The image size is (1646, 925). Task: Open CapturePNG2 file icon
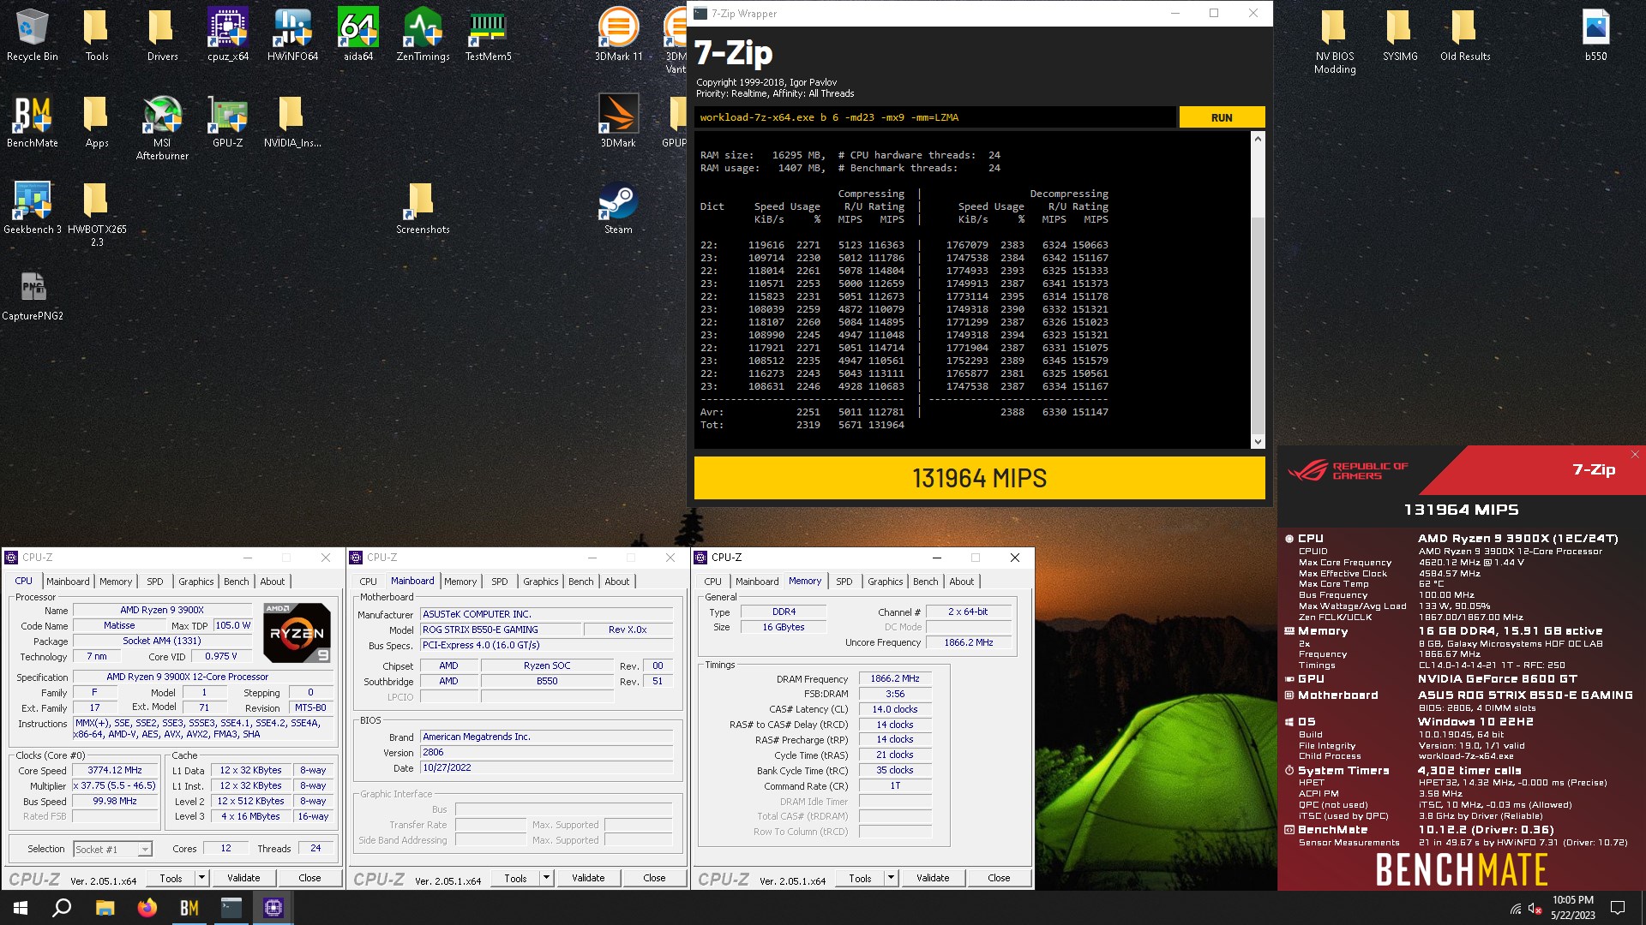tap(33, 295)
